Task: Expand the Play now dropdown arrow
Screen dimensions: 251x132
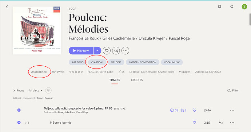Action: click(x=97, y=51)
